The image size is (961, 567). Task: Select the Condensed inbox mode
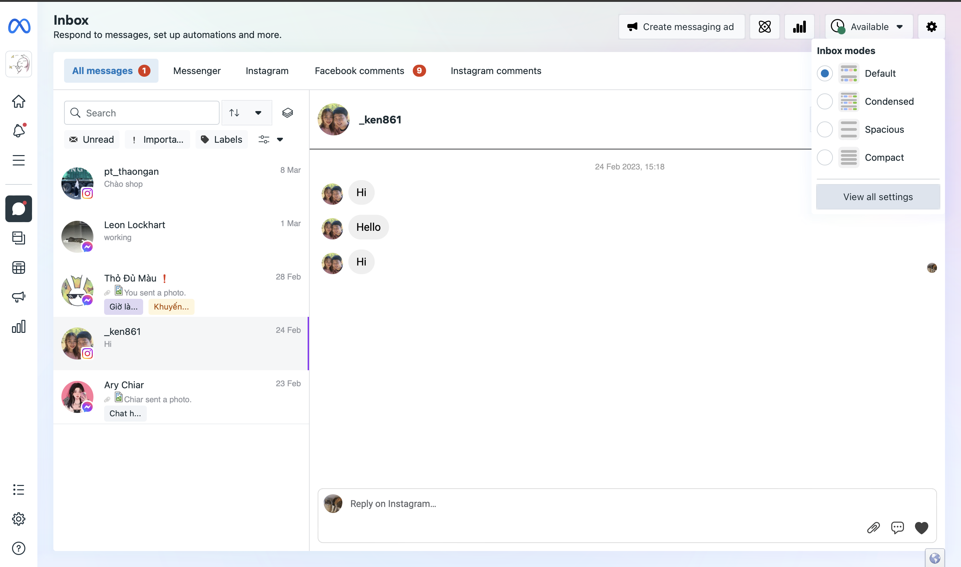click(825, 101)
